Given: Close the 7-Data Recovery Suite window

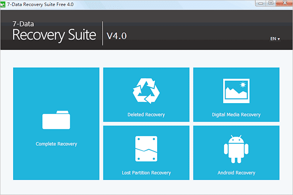Looking at the screenshot, I should (284, 3).
